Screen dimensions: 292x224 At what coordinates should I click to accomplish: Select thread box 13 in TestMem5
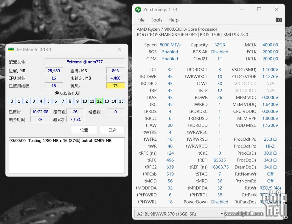point(107,101)
